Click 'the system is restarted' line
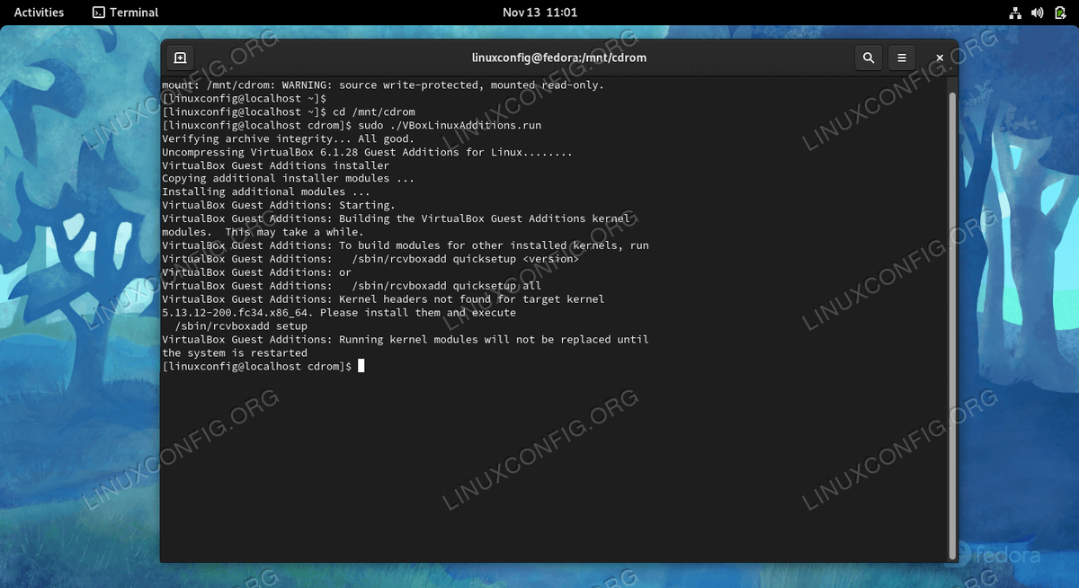The height and width of the screenshot is (588, 1079). pyautogui.click(x=235, y=354)
